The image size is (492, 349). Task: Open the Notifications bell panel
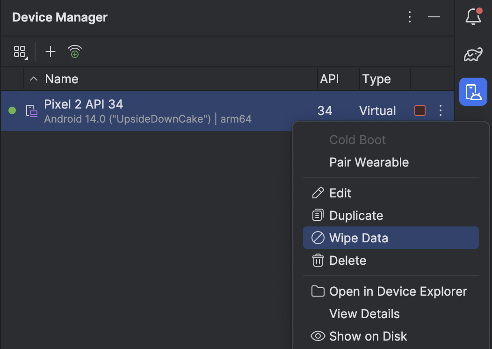click(473, 17)
